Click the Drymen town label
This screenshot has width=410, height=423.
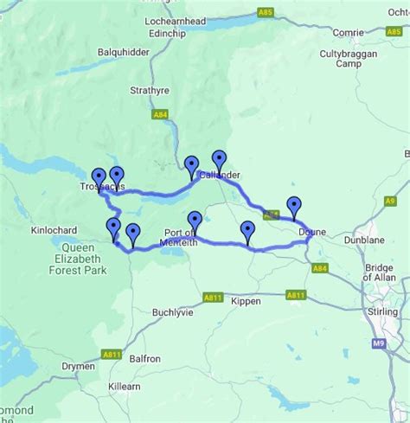[x=78, y=366]
